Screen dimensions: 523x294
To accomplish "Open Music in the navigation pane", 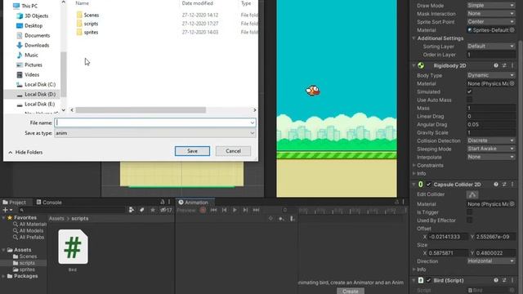I will [27, 55].
